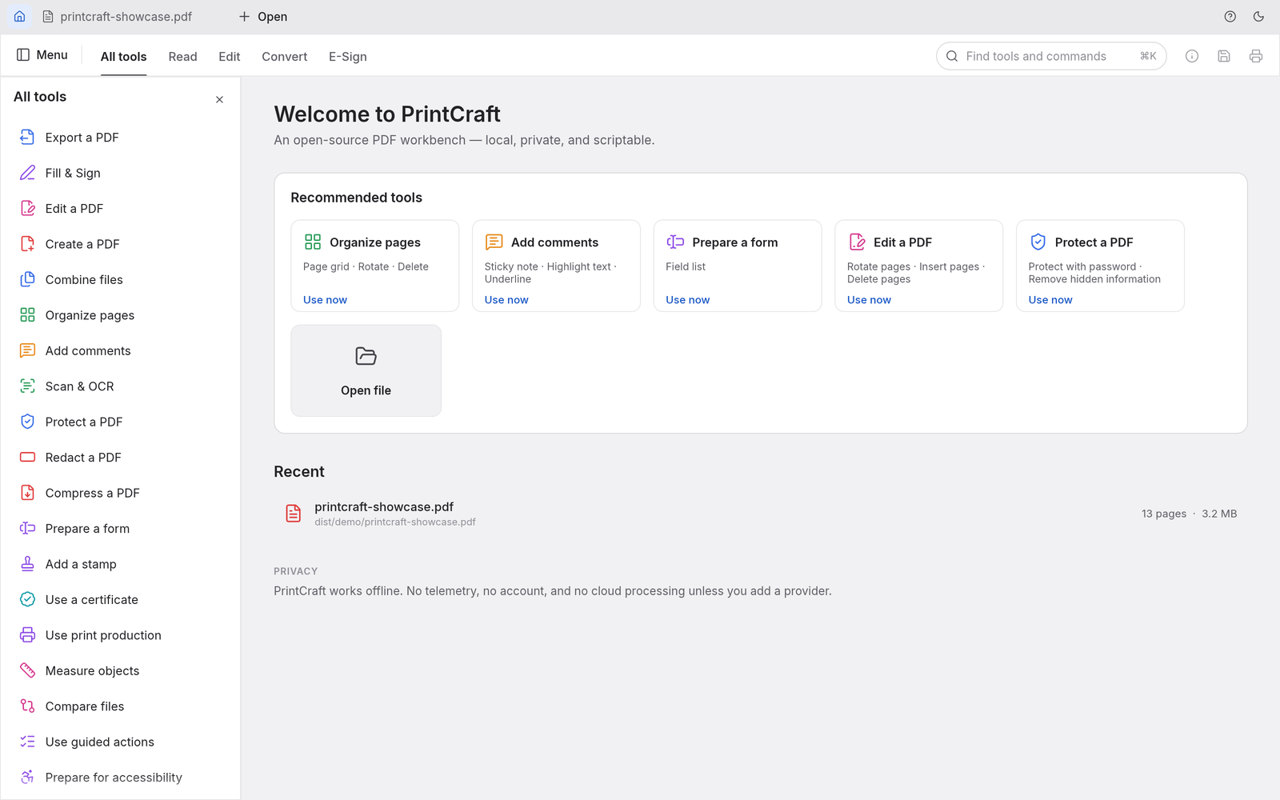Click the Measure objects ruler icon
The width and height of the screenshot is (1280, 800).
[x=27, y=670]
